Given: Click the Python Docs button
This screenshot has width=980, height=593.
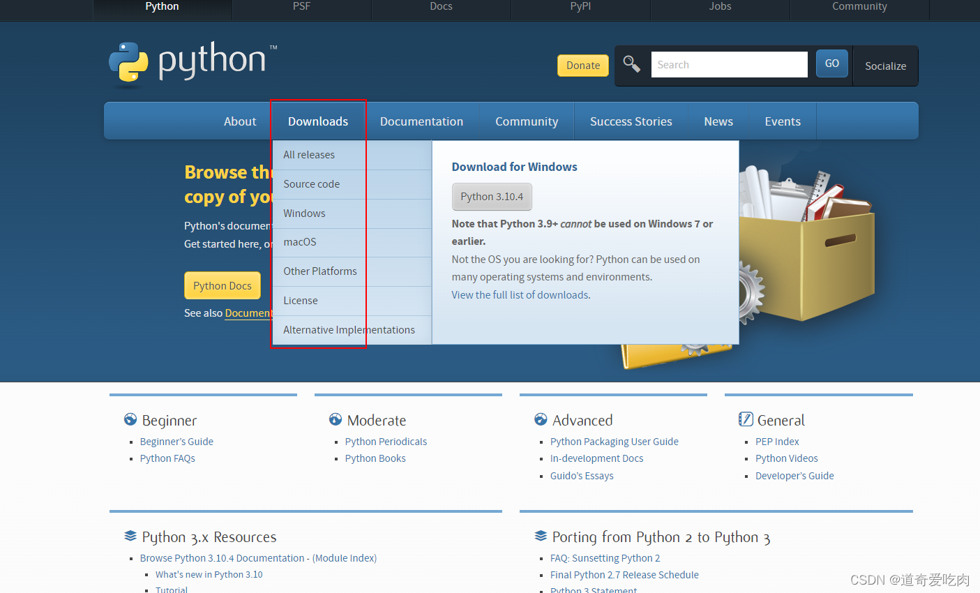Looking at the screenshot, I should point(223,286).
